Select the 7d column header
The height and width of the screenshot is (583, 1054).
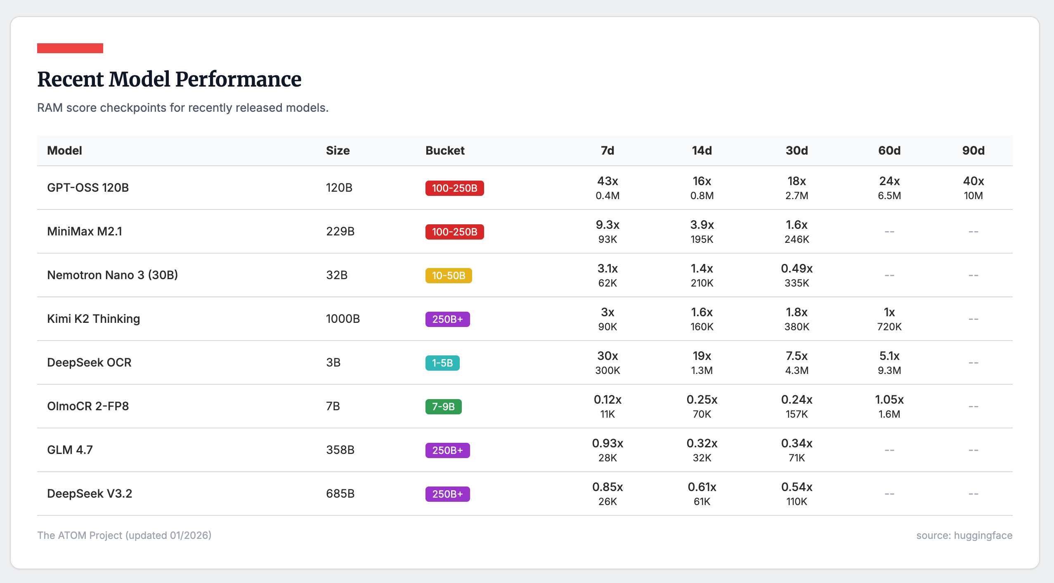tap(607, 150)
